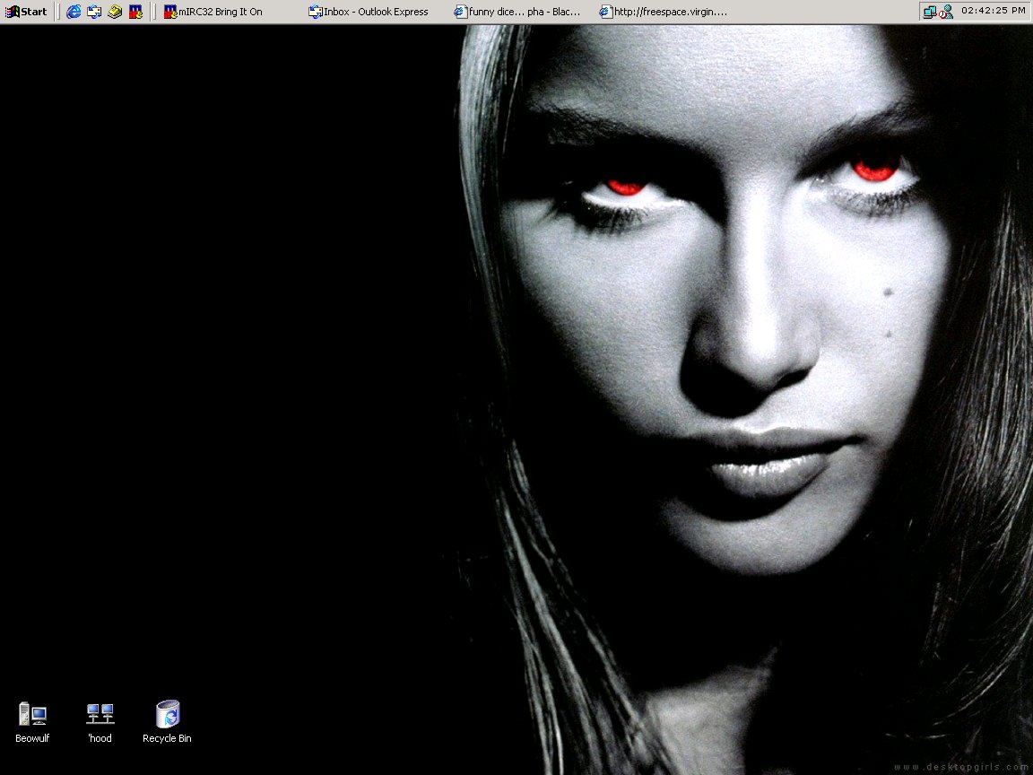This screenshot has height=775, width=1033.
Task: Click the grip handle before the mIRC32 button
Action: coord(154,12)
